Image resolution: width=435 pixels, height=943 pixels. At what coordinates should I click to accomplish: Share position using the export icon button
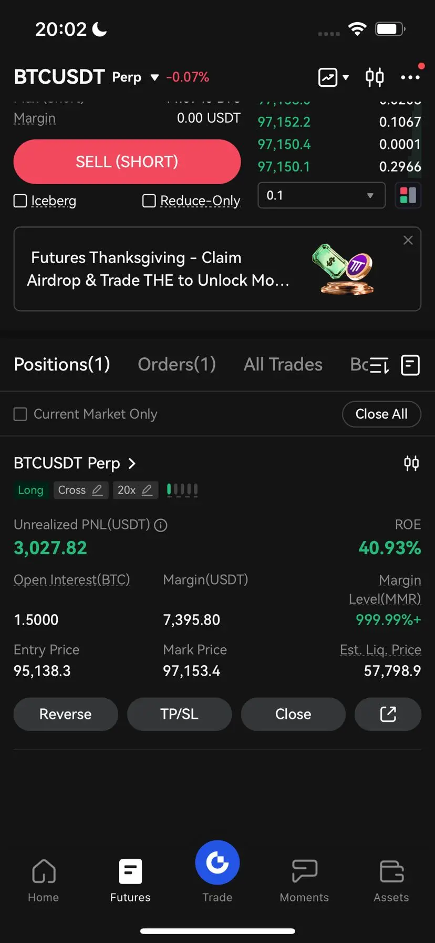(x=388, y=714)
